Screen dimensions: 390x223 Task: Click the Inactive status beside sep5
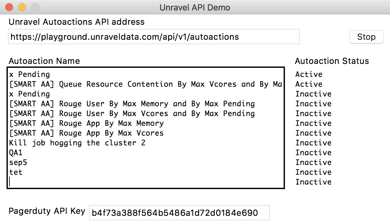(313, 162)
